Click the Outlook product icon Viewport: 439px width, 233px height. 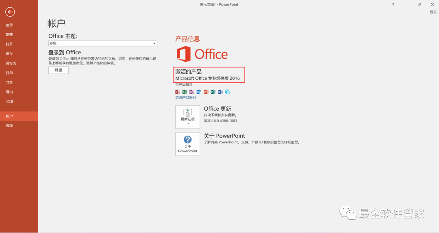pos(199,92)
